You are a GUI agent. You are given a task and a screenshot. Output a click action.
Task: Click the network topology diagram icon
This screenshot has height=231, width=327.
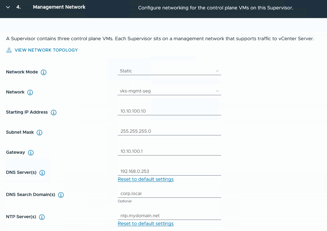coord(9,50)
